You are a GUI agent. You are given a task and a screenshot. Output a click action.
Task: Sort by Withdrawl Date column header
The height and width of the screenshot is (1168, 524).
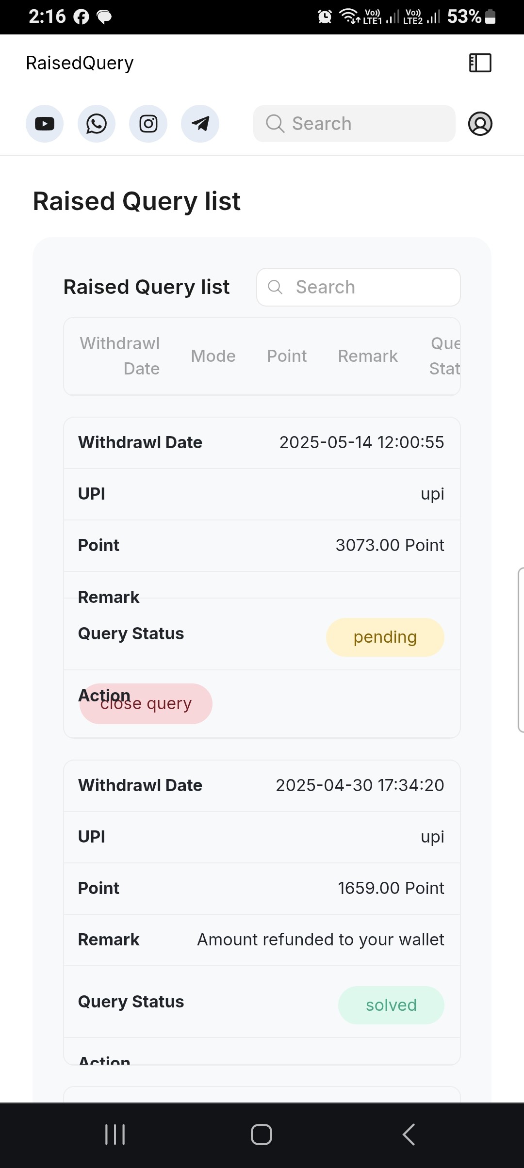[x=120, y=356]
